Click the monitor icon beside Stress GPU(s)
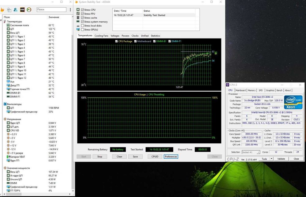This screenshot has height=197, width=306. pos(78,29)
